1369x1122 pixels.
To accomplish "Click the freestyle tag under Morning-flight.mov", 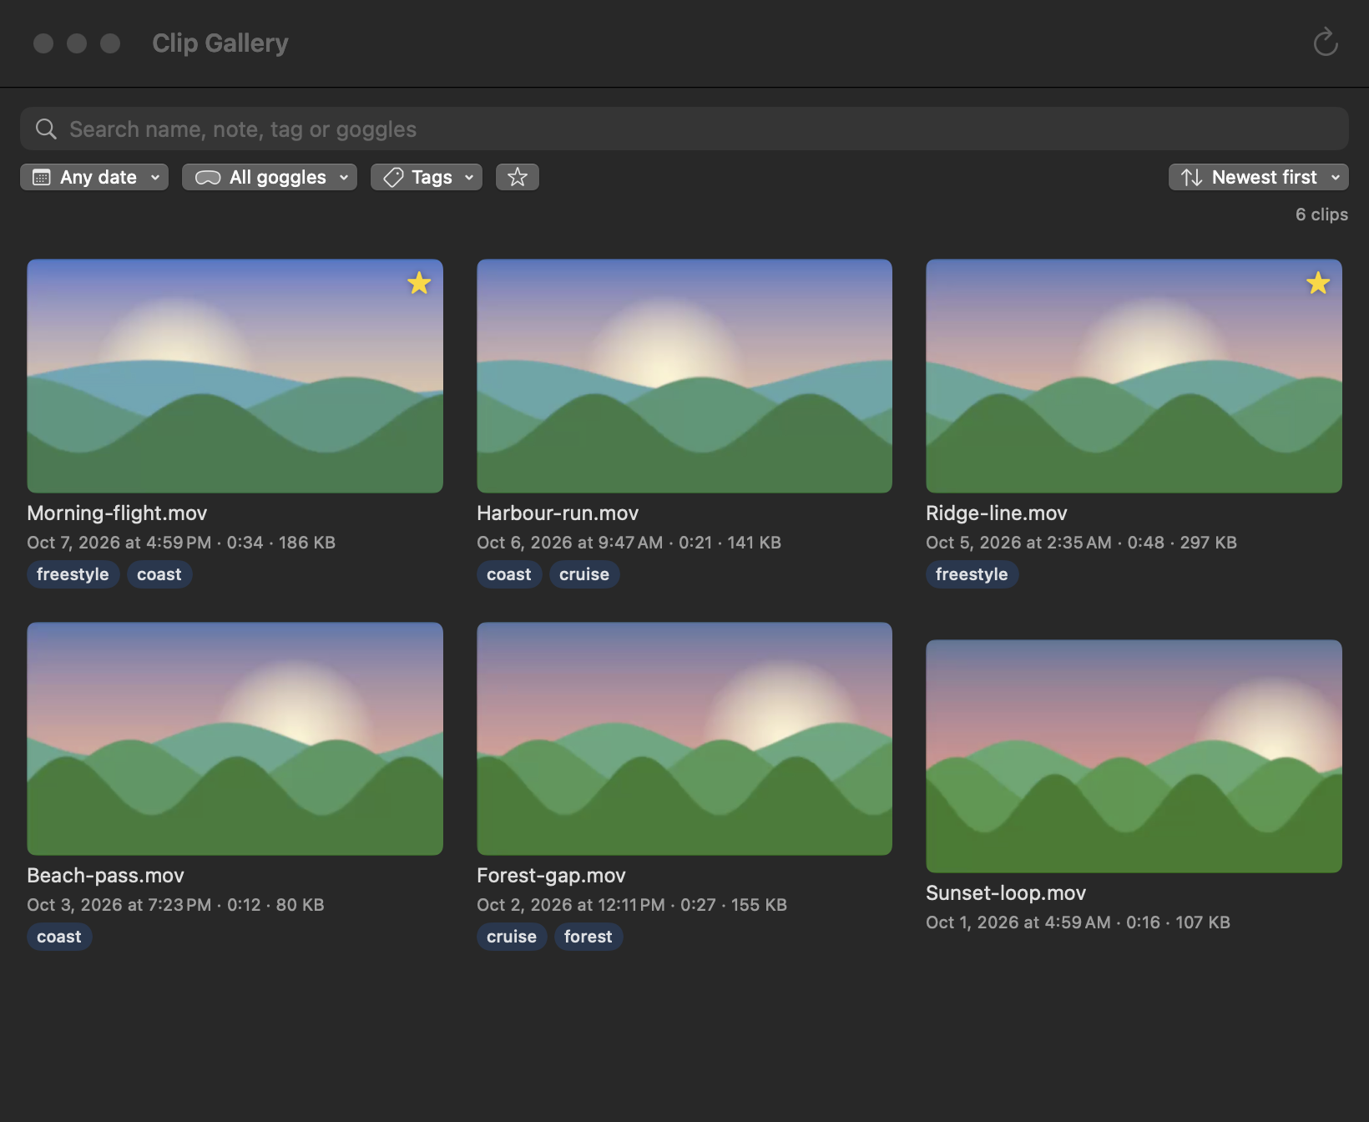I will click(73, 574).
